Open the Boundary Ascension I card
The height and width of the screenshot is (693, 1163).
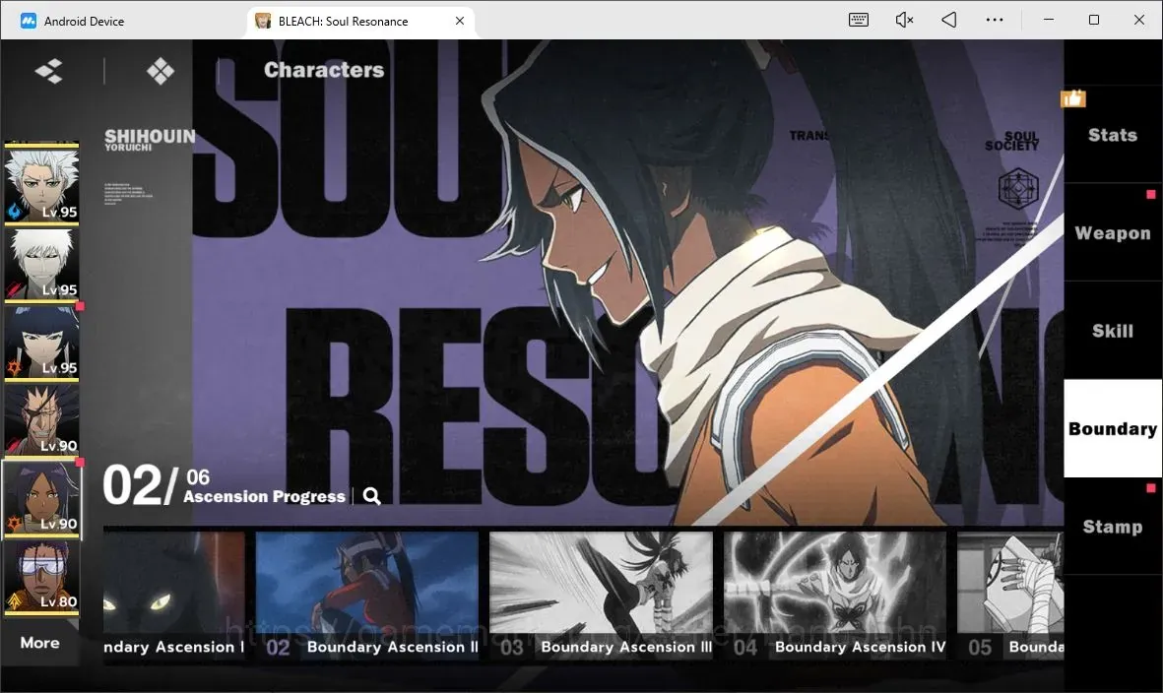(x=174, y=596)
